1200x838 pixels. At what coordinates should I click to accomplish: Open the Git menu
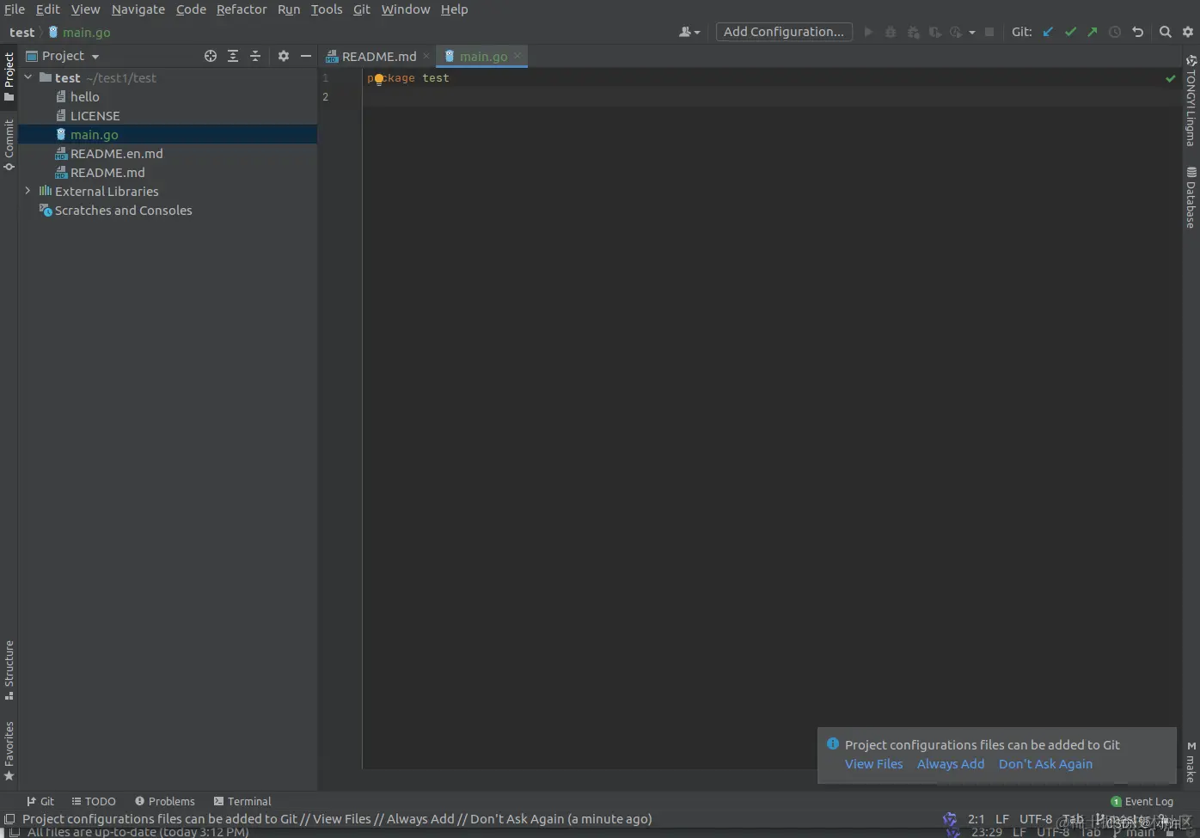point(362,9)
